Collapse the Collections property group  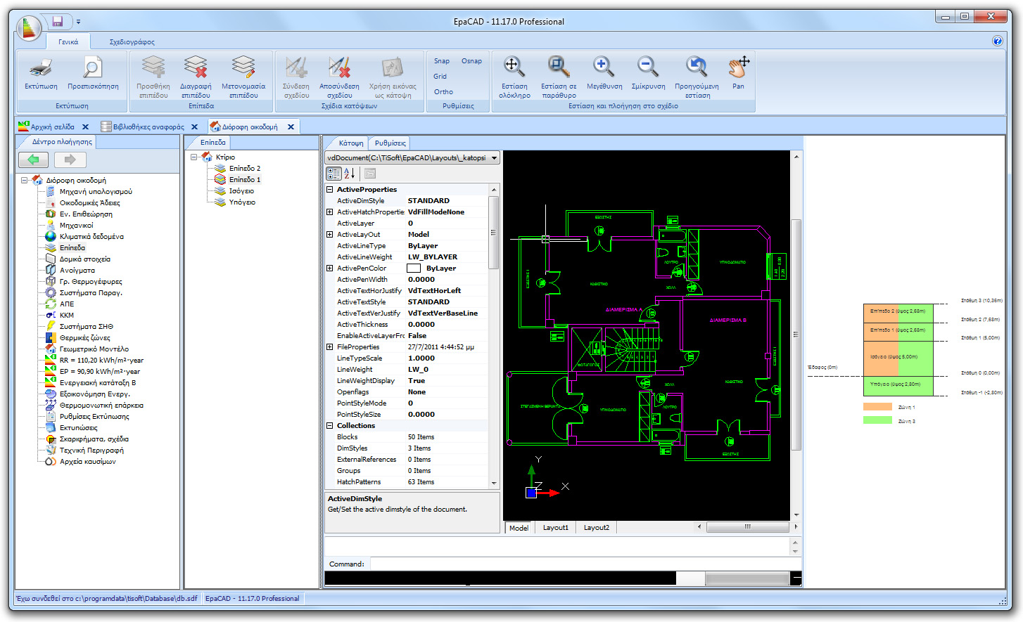pos(329,425)
